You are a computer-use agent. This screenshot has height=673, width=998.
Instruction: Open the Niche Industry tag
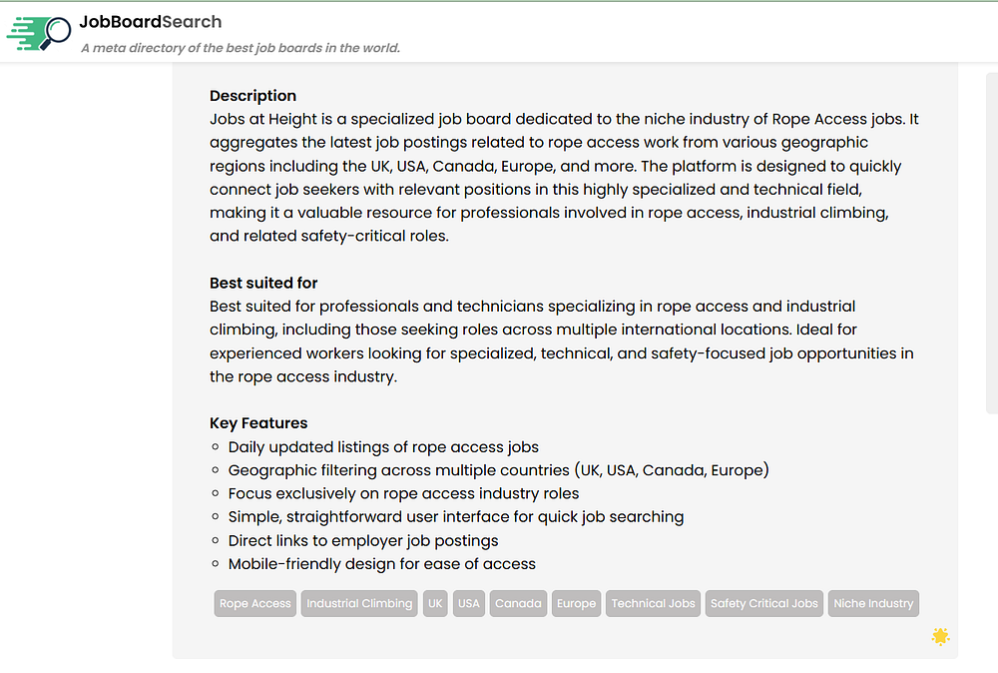(x=873, y=603)
